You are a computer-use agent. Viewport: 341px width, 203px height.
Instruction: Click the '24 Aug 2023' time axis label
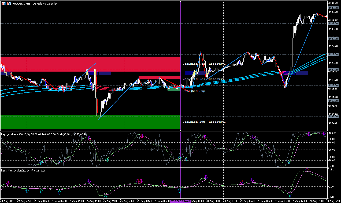pyautogui.click(x=8, y=201)
